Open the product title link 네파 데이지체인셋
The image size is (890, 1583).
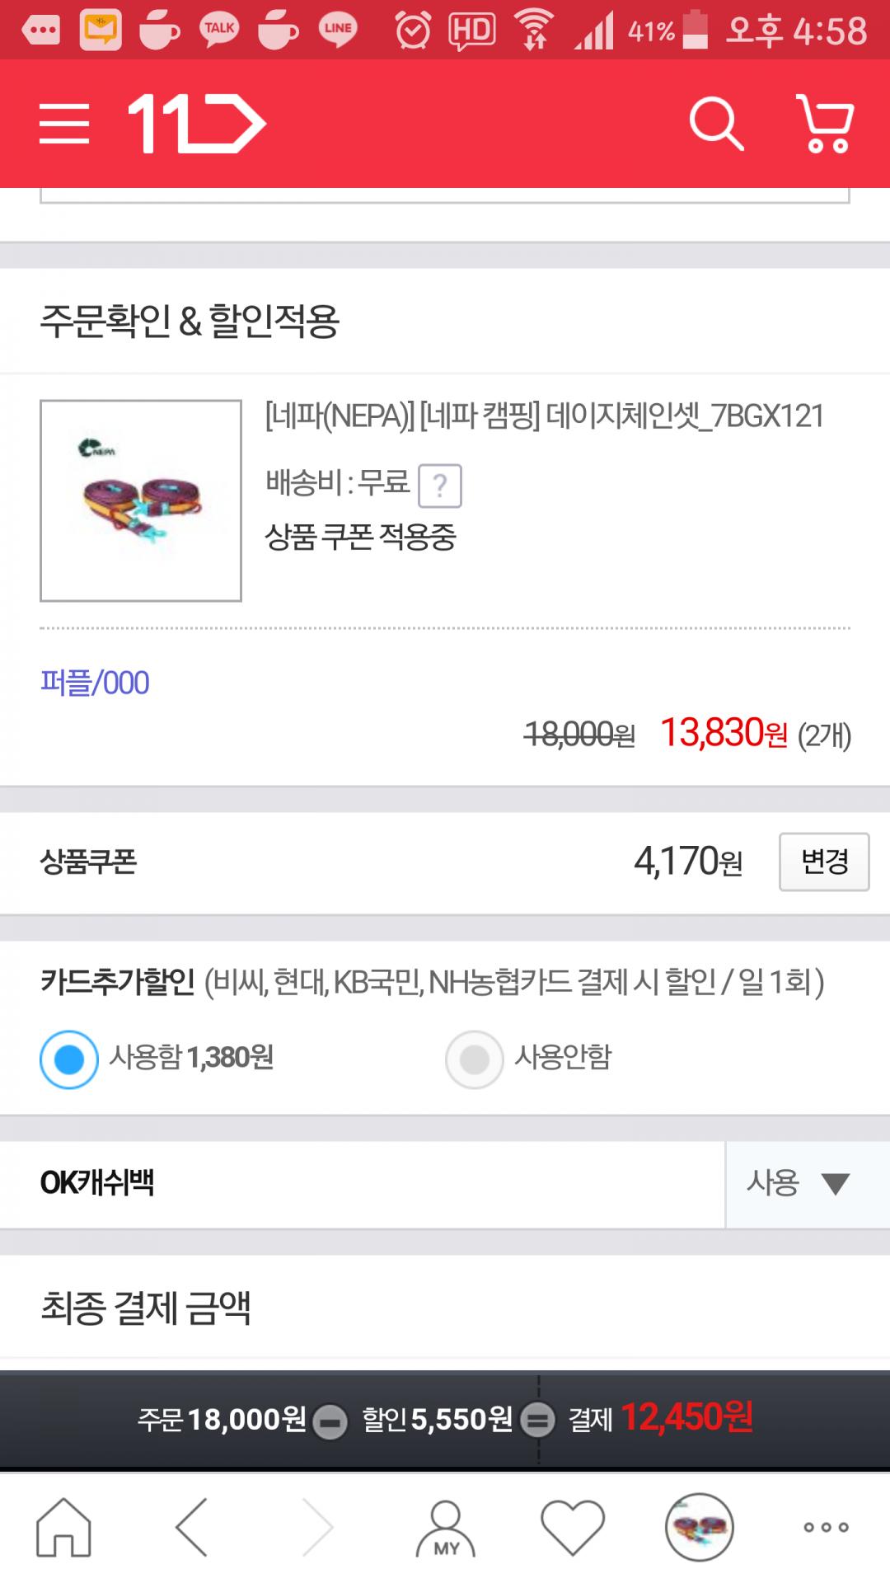click(544, 416)
